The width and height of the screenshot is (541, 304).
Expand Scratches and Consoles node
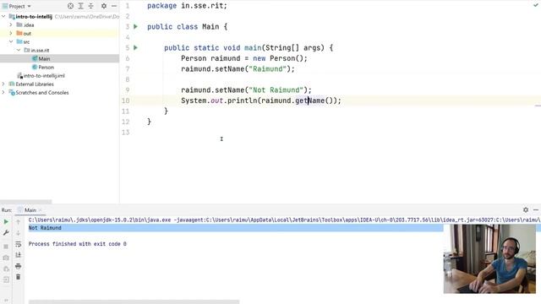(x=3, y=92)
